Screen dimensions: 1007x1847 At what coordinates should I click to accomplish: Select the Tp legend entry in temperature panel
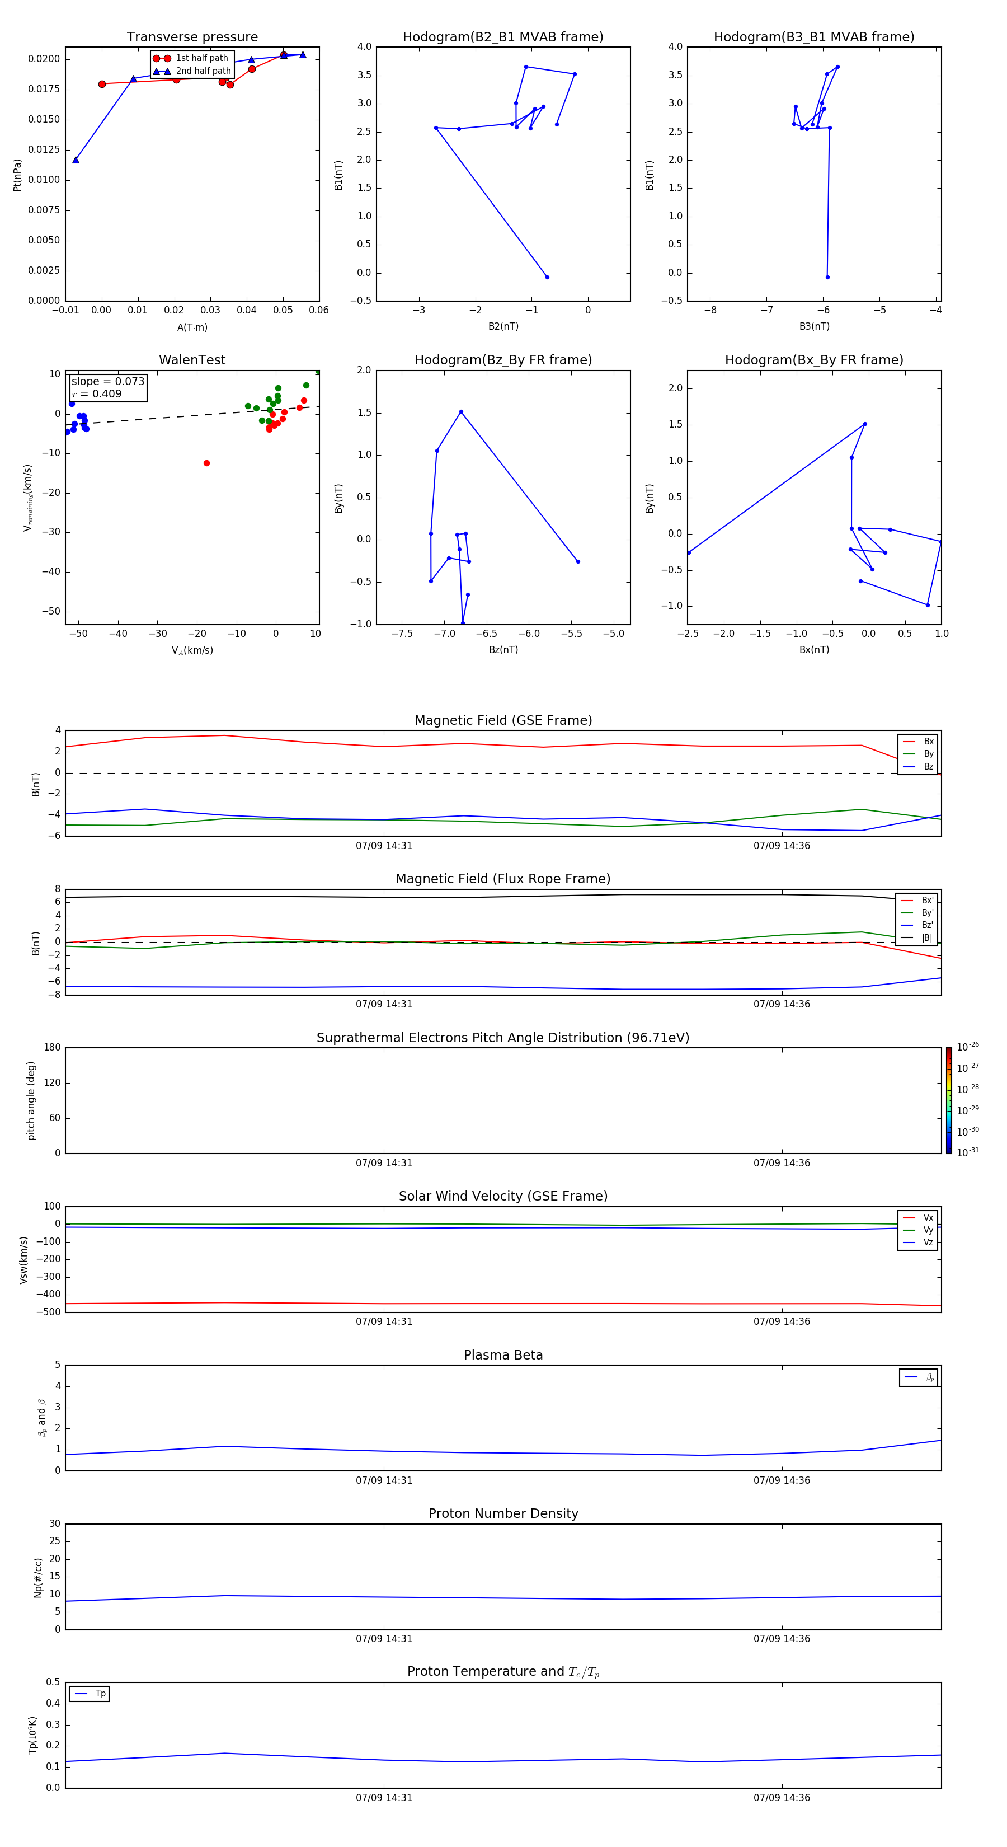tap(90, 1694)
